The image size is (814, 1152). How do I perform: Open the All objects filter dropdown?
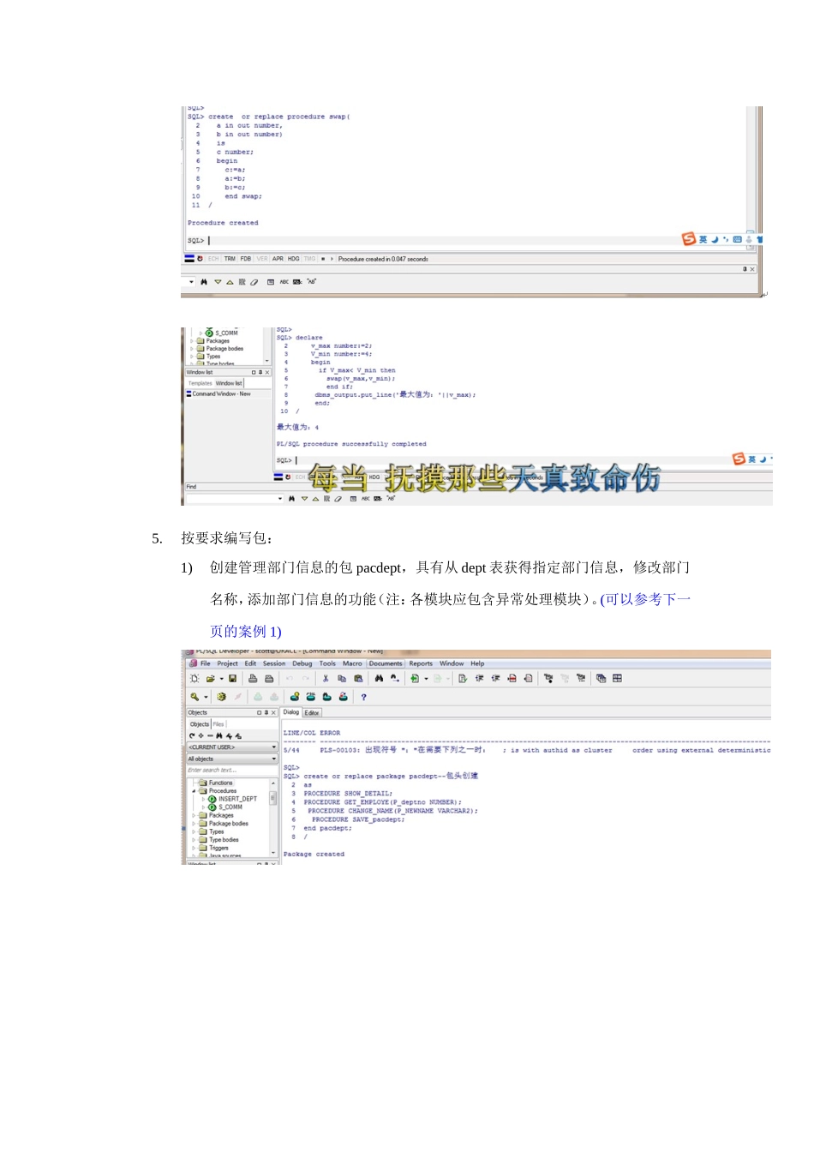pos(232,759)
